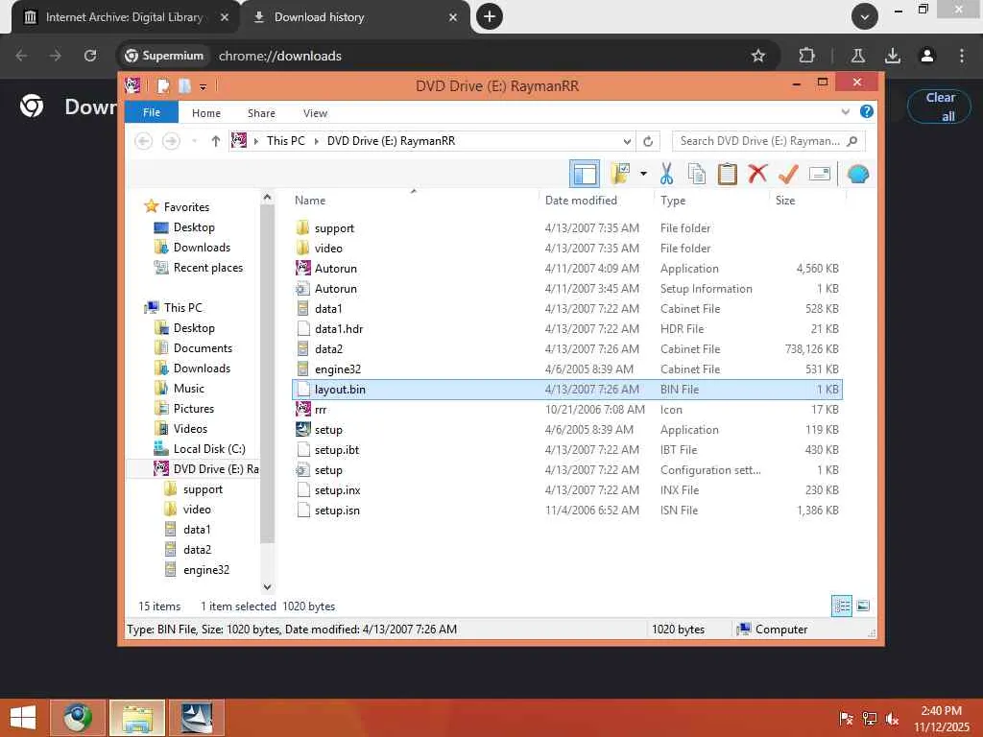This screenshot has width=983, height=737.
Task: Switch to Details view in status bar
Action: coord(842,606)
